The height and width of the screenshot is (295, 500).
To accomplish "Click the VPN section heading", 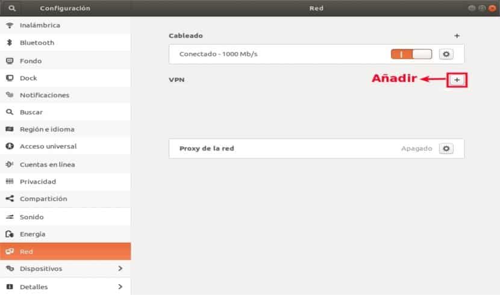I will point(177,79).
